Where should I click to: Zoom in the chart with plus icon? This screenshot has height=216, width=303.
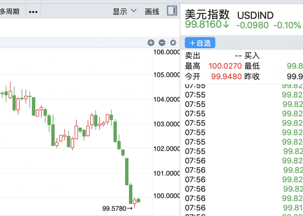(151, 43)
